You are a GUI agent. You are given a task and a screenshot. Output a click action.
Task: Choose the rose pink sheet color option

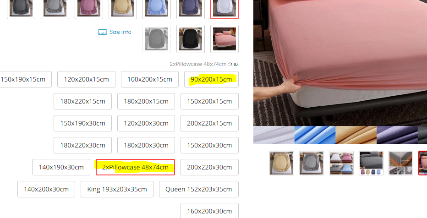pyautogui.click(x=89, y=9)
